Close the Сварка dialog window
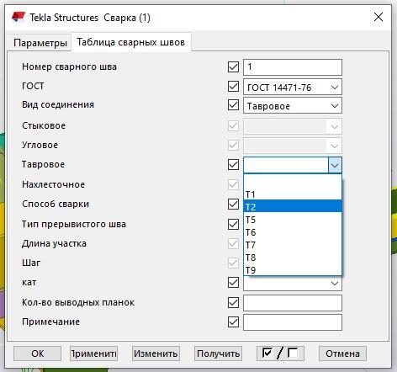Viewport: 397px width, 372px height. 378,17
